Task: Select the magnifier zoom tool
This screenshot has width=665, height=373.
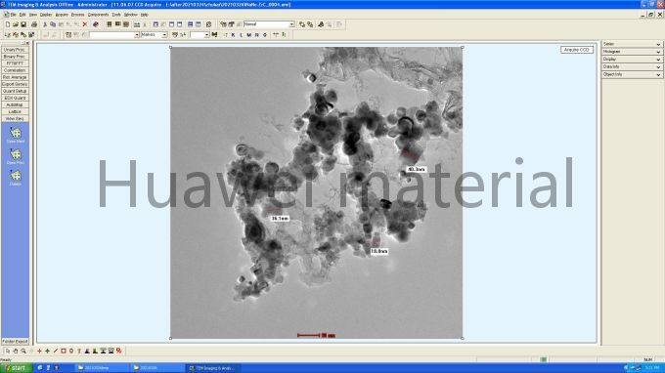Action: coord(23,351)
